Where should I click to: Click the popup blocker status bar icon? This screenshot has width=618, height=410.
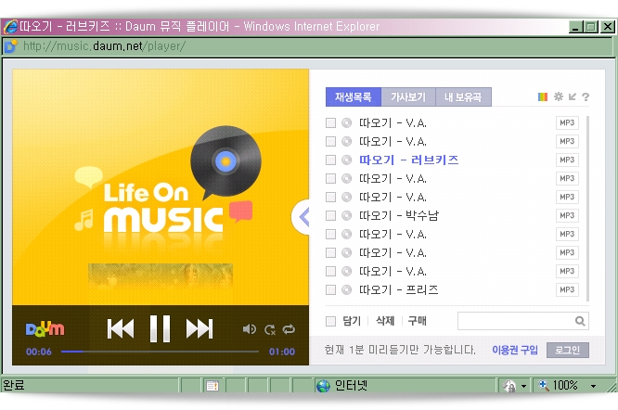click(x=212, y=386)
